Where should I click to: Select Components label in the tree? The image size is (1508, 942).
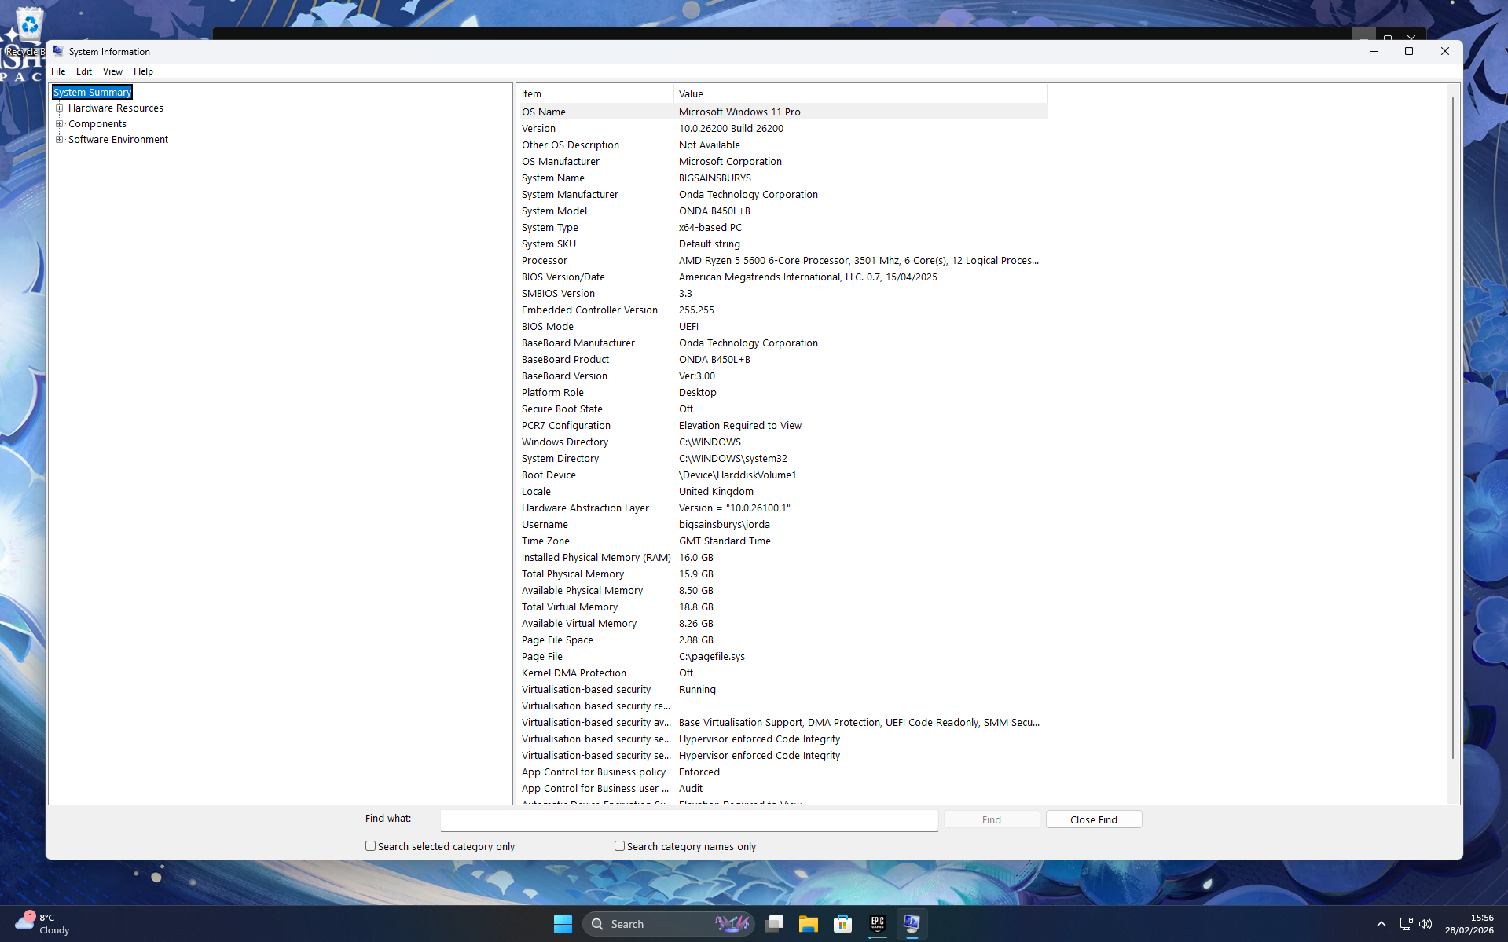97,124
